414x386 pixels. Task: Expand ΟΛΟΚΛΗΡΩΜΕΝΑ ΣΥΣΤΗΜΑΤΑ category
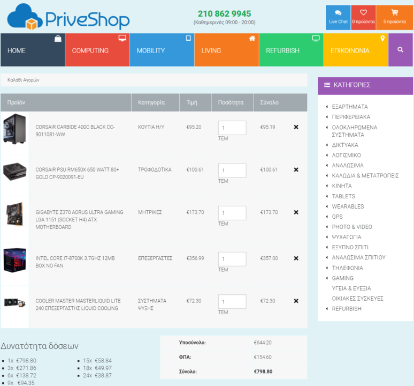(354, 131)
